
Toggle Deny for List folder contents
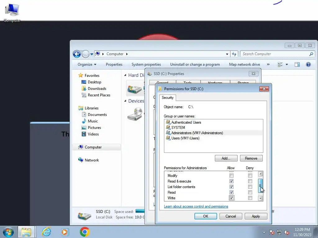(250, 187)
